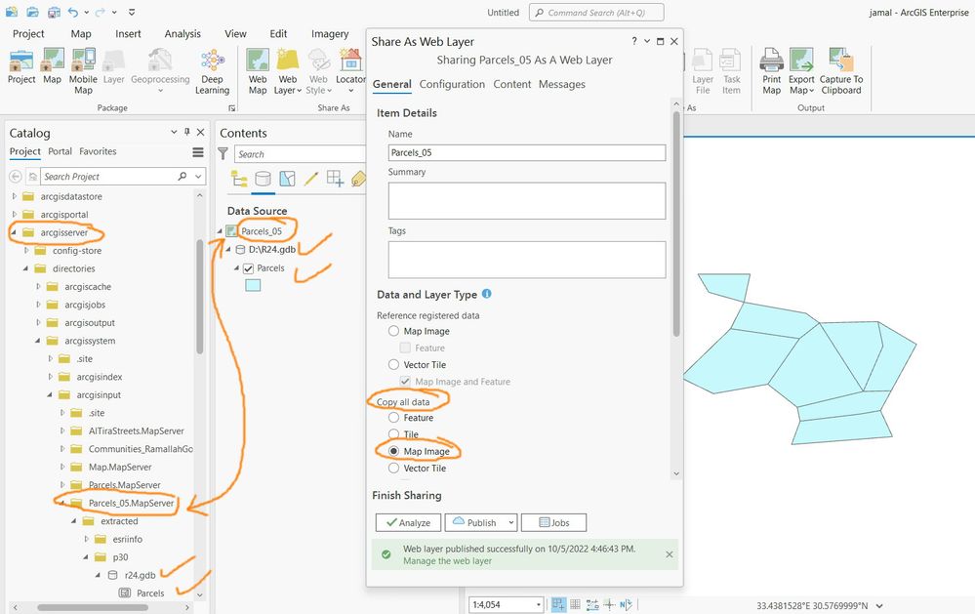Click the Jobs button
Screen dimensions: 975x614
(553, 522)
